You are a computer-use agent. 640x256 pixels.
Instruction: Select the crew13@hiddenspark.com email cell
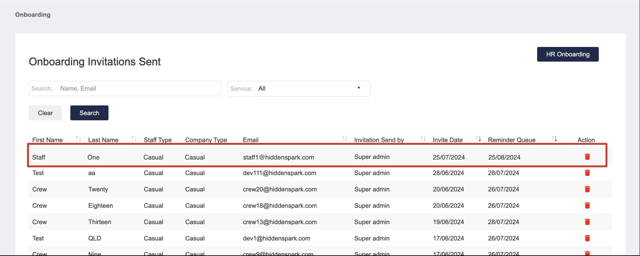click(280, 222)
